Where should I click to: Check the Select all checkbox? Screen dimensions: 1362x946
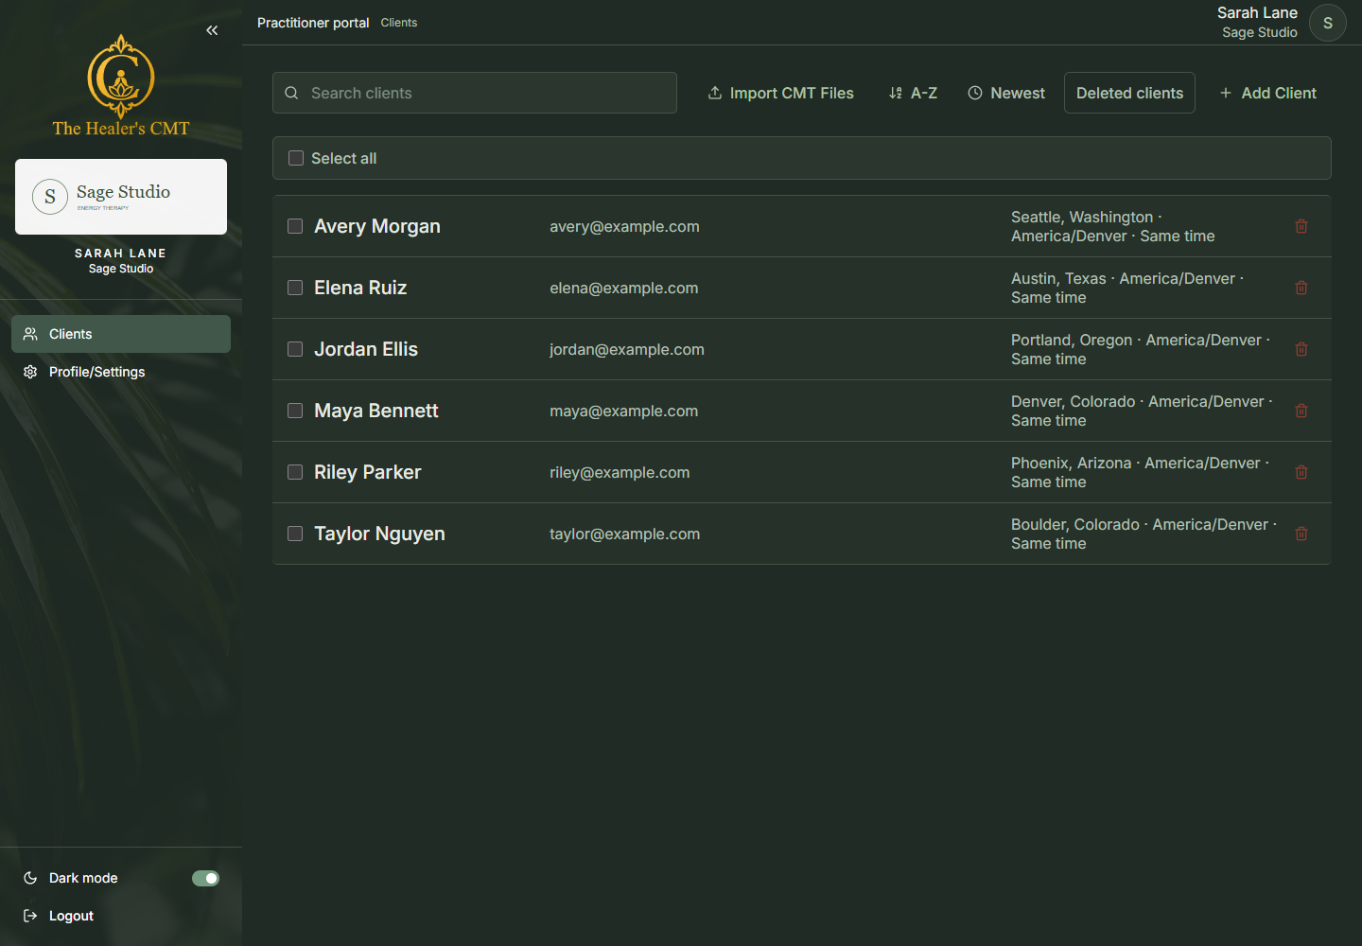click(x=296, y=158)
